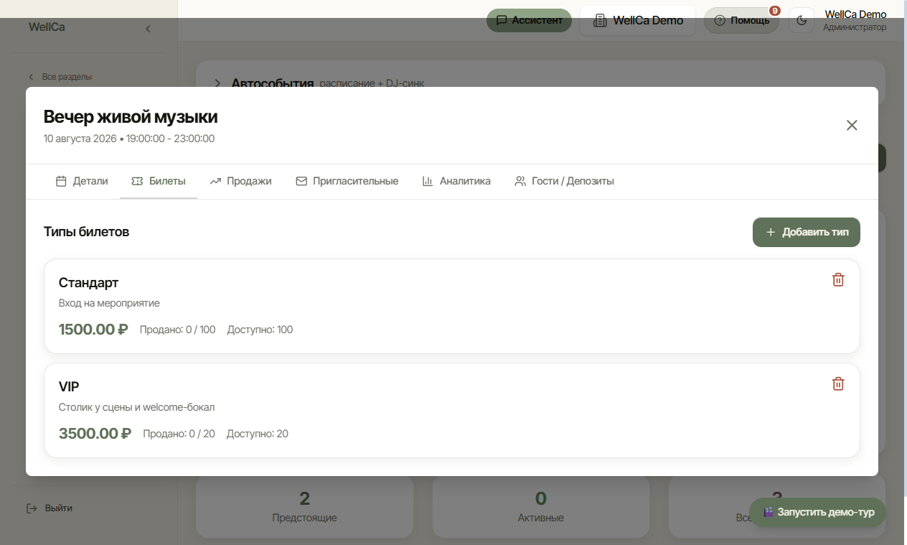Viewport: 907px width, 545px height.
Task: Delete the VIP ticket type
Action: (x=838, y=384)
